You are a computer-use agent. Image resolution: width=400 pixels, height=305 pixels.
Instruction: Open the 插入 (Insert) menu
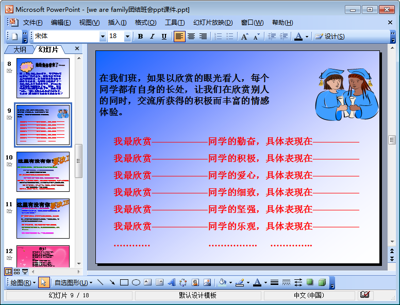tap(117, 23)
